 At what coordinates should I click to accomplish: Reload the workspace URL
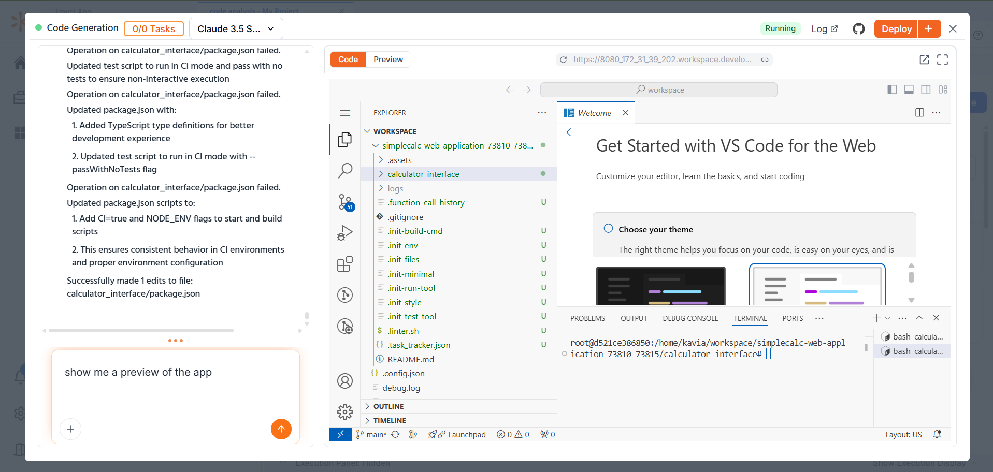pyautogui.click(x=564, y=60)
